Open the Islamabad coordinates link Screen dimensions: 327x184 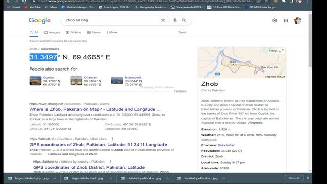133,77
